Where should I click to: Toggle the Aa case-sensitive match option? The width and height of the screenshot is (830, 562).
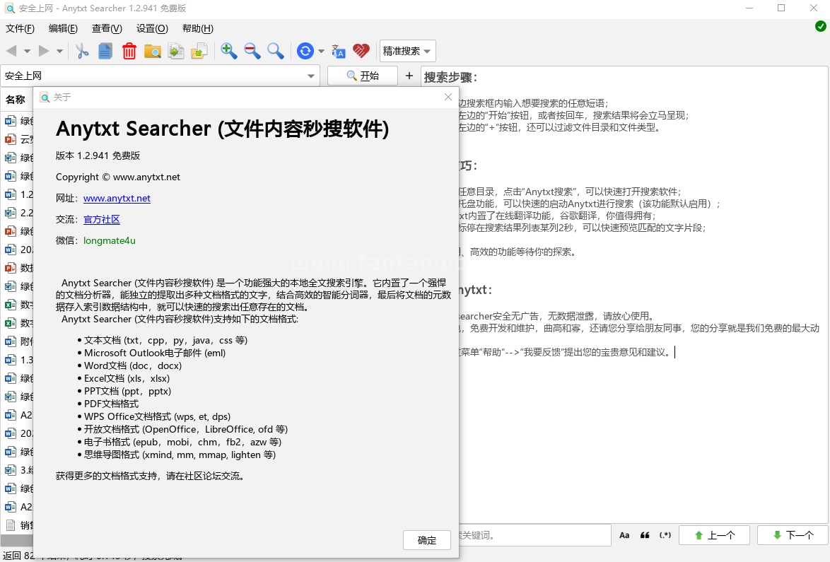coord(624,536)
